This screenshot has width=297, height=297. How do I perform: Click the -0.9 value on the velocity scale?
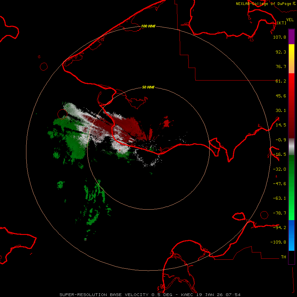point(281,140)
